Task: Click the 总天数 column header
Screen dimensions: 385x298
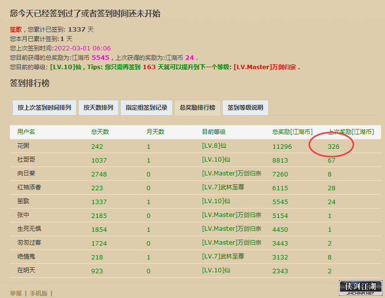Action: 100,132
